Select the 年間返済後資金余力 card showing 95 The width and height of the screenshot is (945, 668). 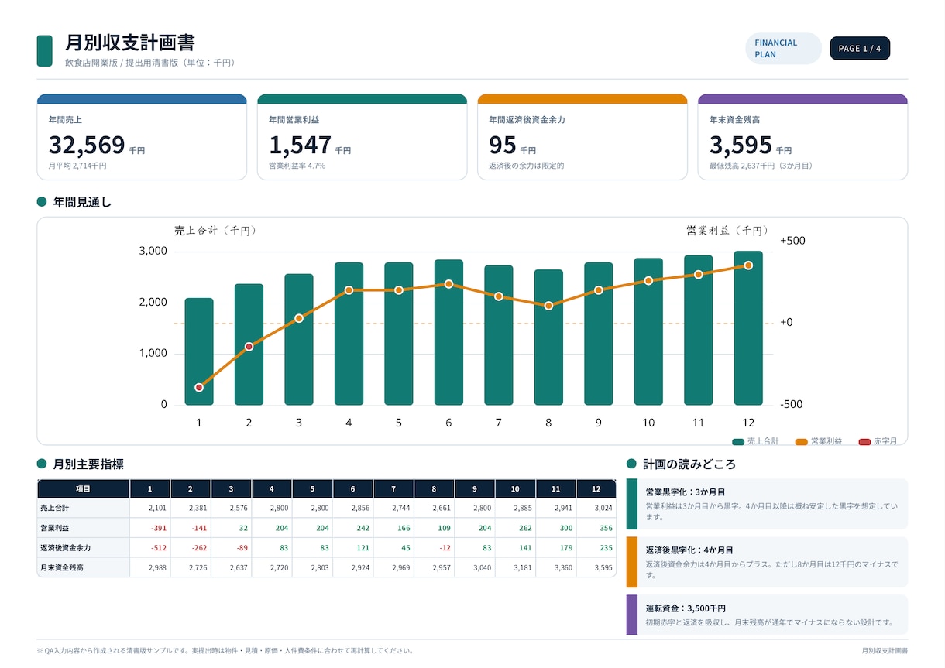tap(582, 137)
